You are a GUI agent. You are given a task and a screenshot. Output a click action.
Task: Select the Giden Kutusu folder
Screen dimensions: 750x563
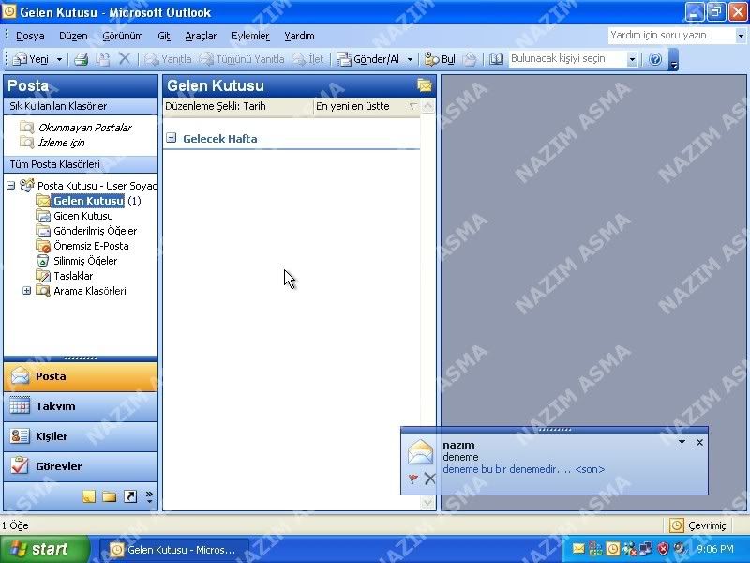click(83, 216)
